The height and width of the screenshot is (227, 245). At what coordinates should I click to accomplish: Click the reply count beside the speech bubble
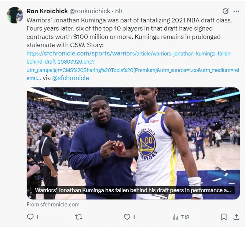37,217
